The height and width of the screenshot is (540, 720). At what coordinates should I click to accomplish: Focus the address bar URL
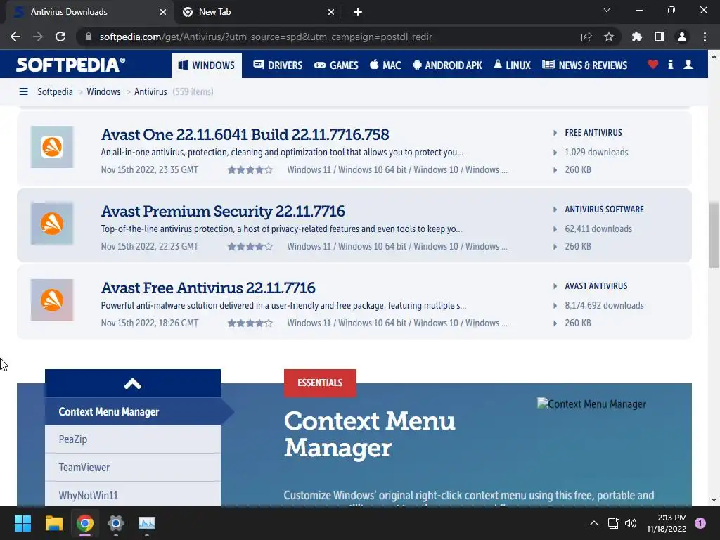pos(266,37)
